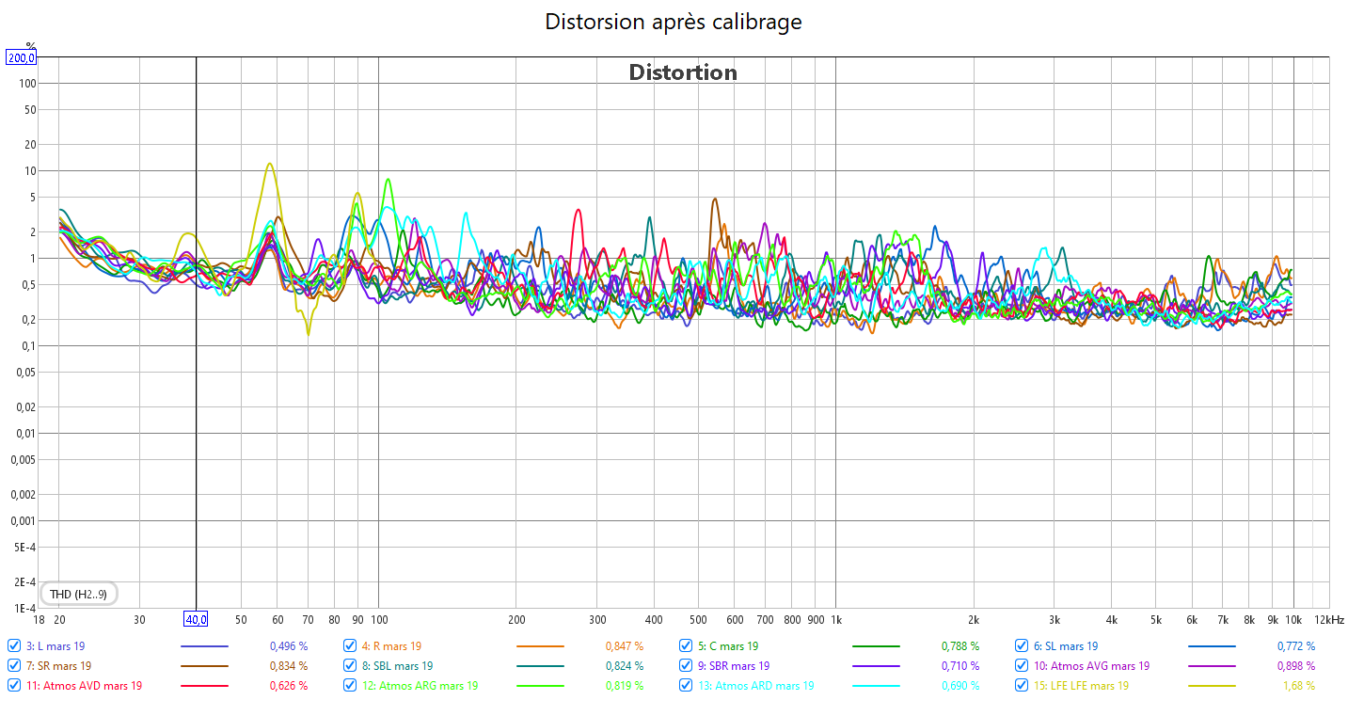The image size is (1348, 716).
Task: Click the red line sample for Atmos AVD
Action: pos(204,686)
